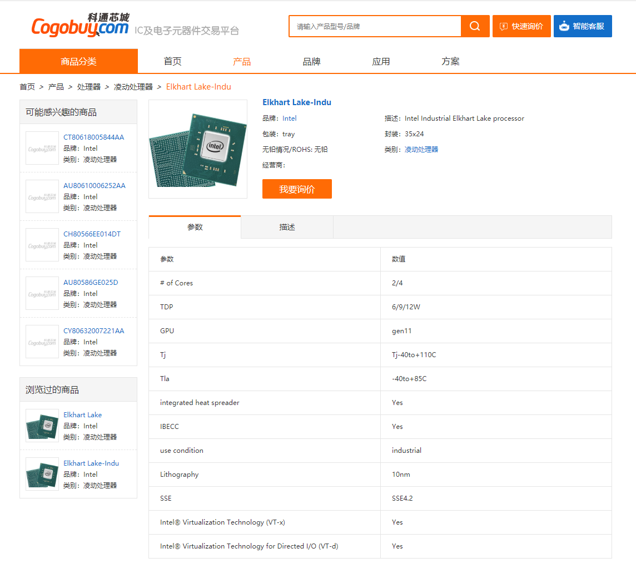Open the CH80566EE014DT product link
Image resolution: width=636 pixels, height=563 pixels.
[92, 234]
